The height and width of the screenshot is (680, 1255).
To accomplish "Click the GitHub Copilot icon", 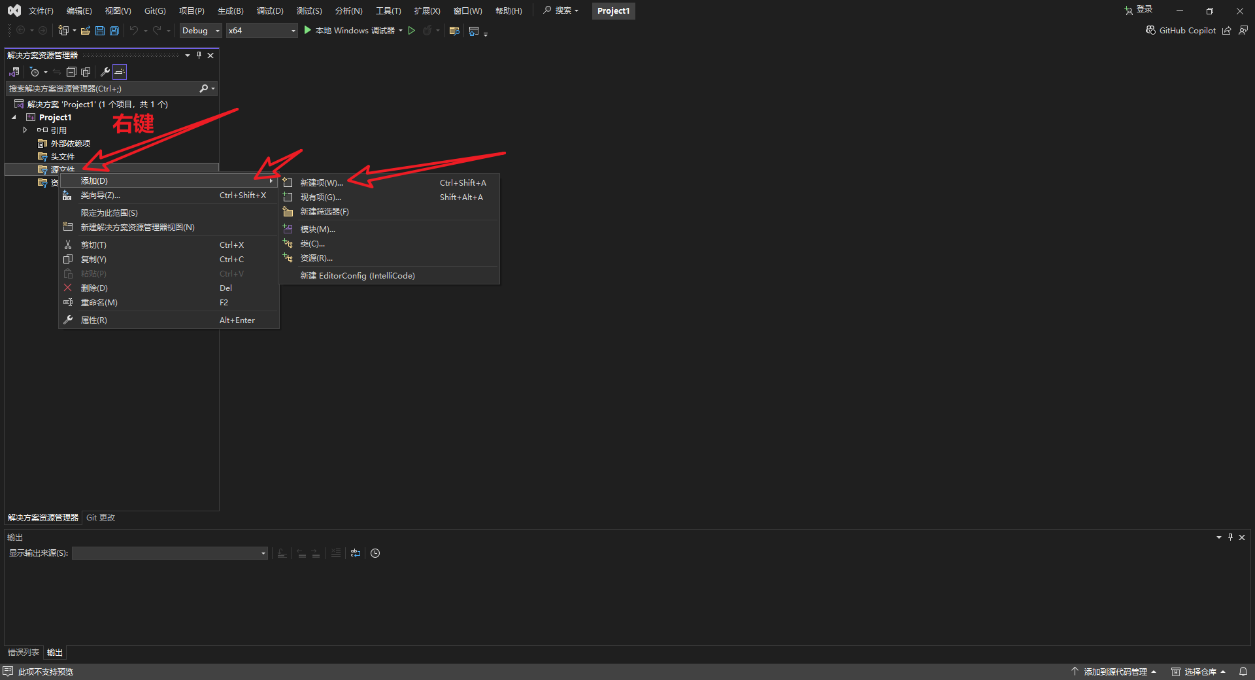I will [1150, 30].
